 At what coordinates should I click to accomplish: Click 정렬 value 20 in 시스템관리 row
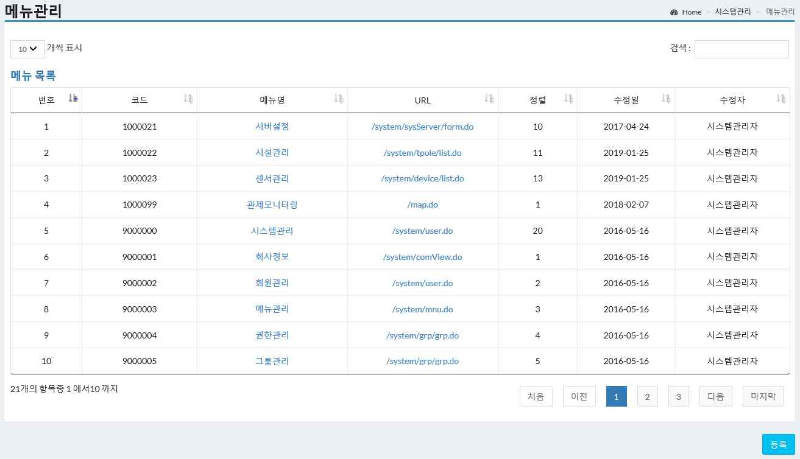[x=537, y=231]
